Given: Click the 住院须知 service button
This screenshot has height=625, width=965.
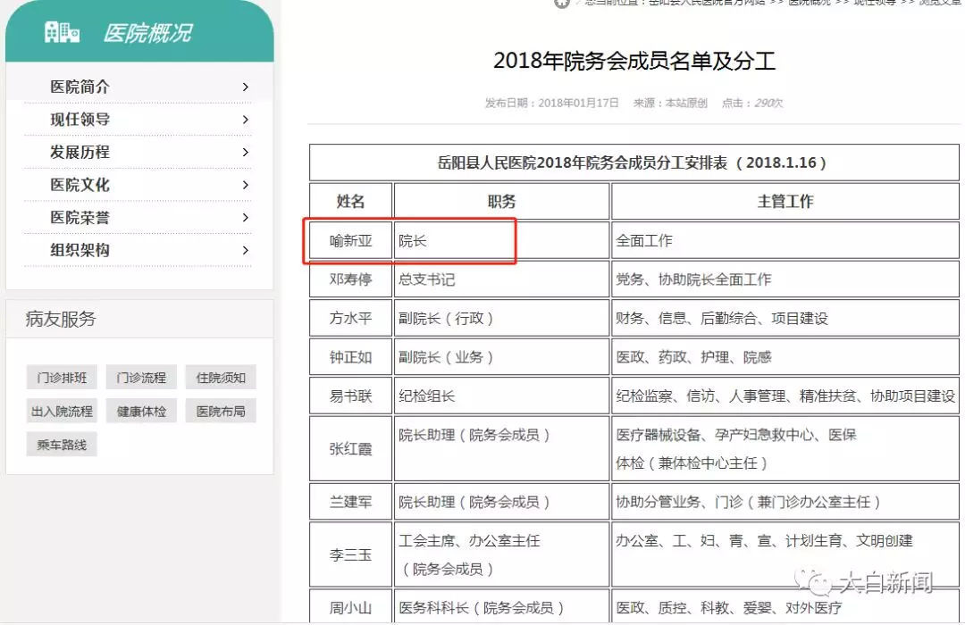Looking at the screenshot, I should [x=220, y=377].
